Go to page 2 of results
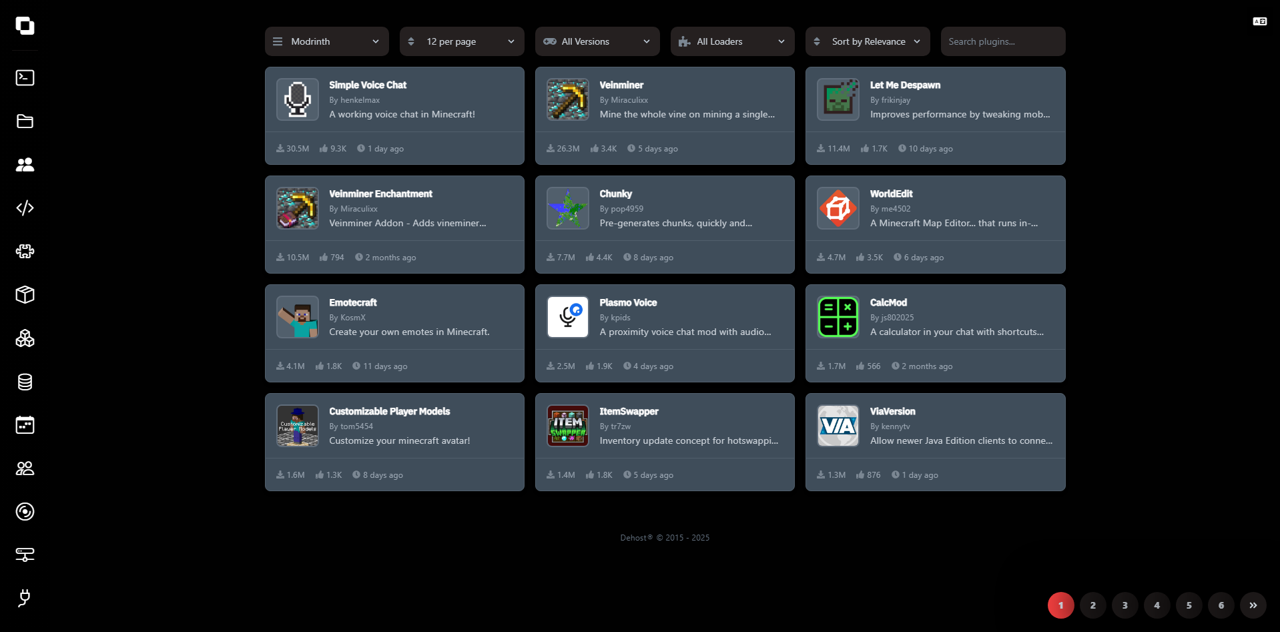Viewport: 1280px width, 632px height. pos(1092,605)
